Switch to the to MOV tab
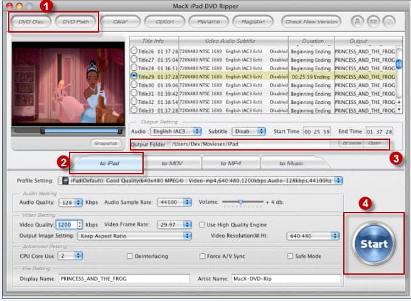The width and height of the screenshot is (411, 301). point(172,163)
